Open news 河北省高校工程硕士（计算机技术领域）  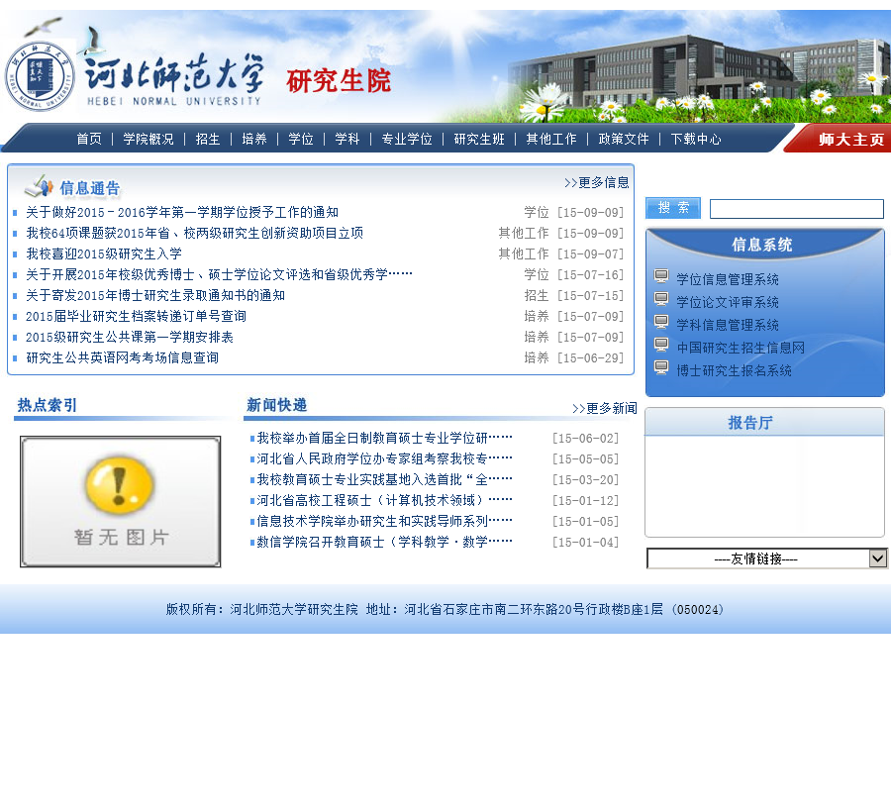point(384,500)
